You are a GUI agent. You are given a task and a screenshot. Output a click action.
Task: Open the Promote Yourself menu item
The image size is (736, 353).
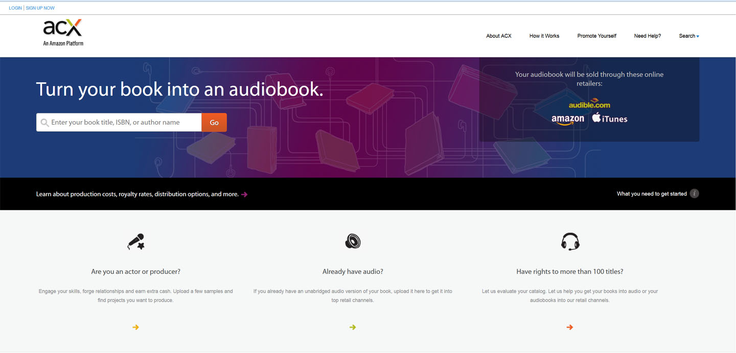point(597,36)
